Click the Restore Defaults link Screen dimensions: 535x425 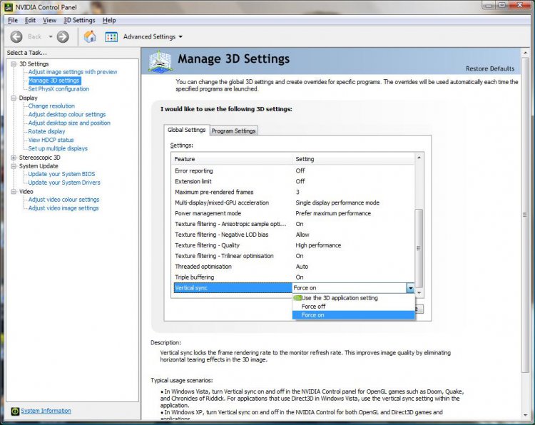click(x=490, y=68)
